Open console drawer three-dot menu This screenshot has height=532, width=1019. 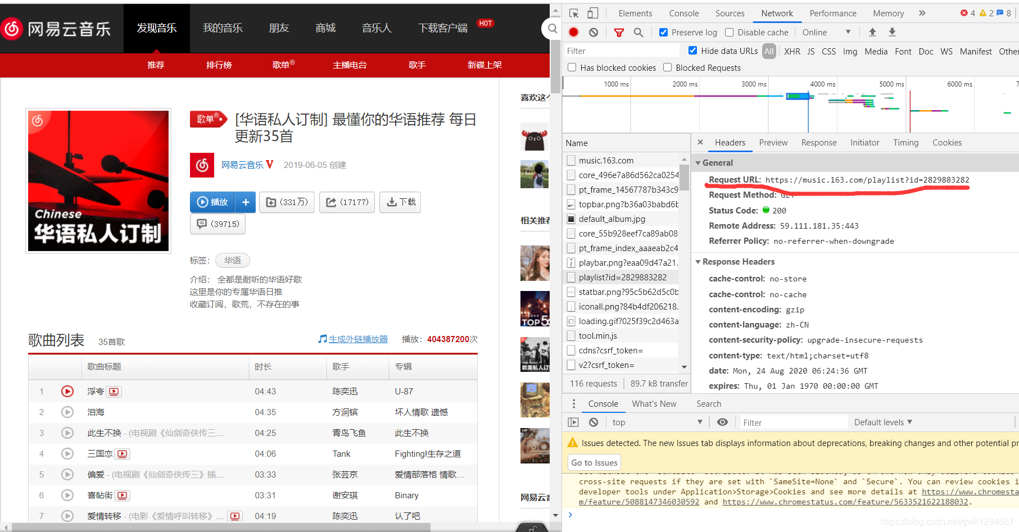pyautogui.click(x=573, y=403)
